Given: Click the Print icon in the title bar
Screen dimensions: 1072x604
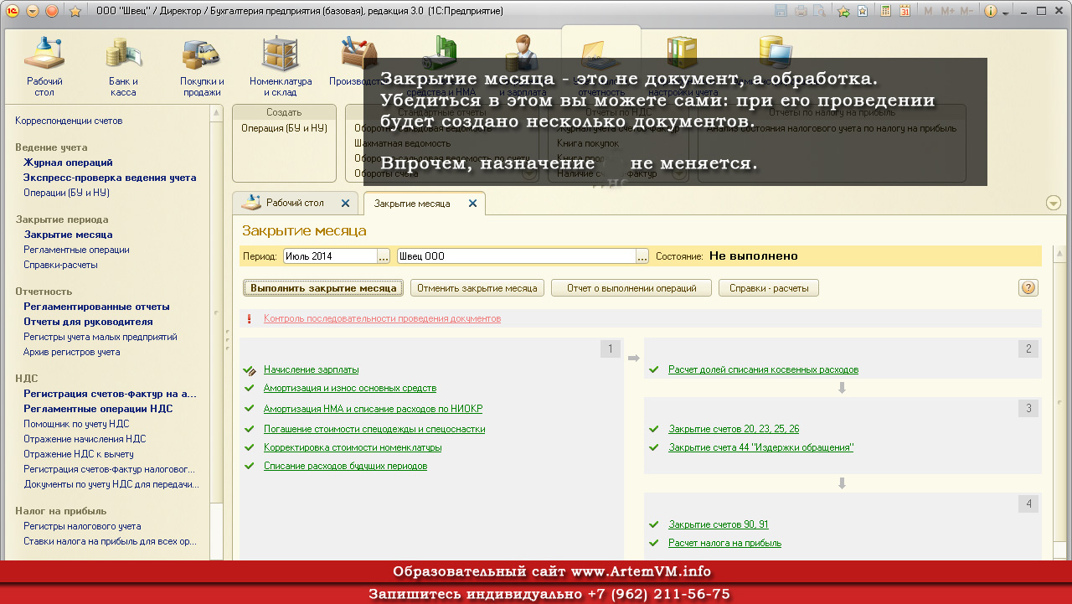Looking at the screenshot, I should 800,11.
